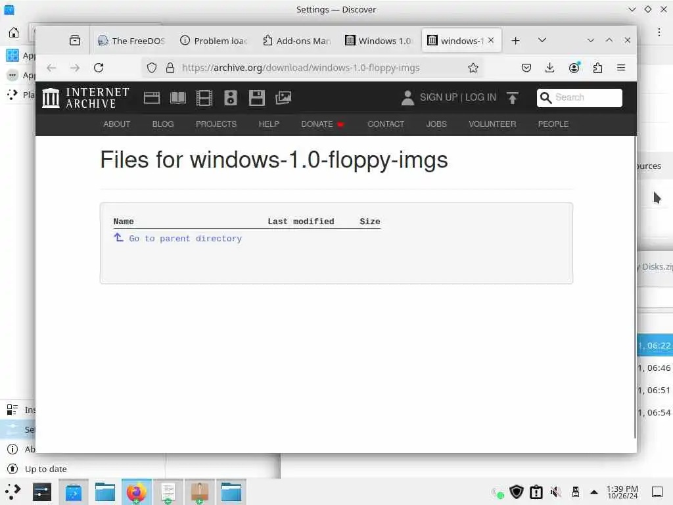Go forward in browser history
This screenshot has width=673, height=505.
[75, 68]
